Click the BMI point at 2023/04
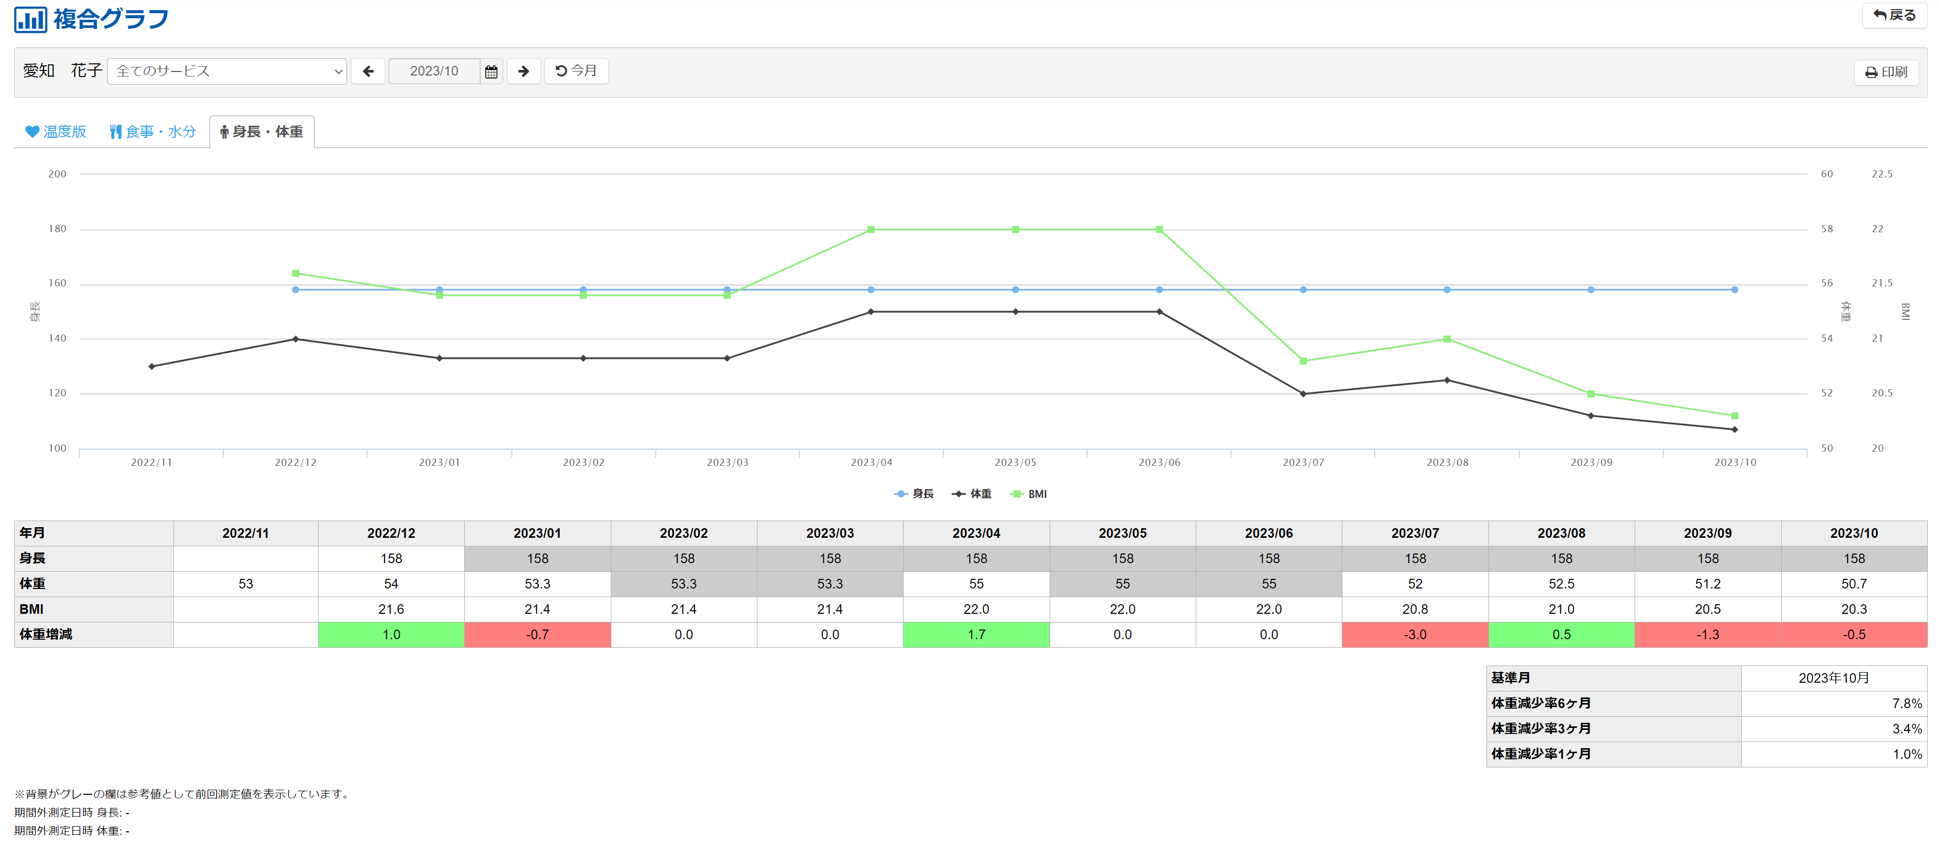The image size is (1939, 848). (x=871, y=229)
